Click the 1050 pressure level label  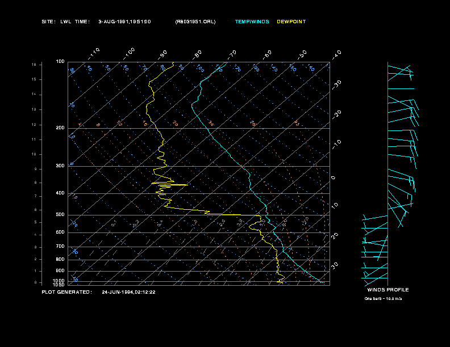[x=59, y=285]
